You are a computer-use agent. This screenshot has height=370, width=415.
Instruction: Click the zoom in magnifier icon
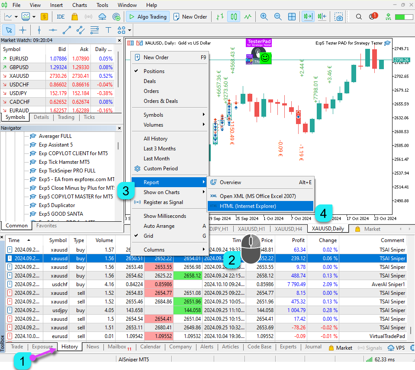[264, 17]
